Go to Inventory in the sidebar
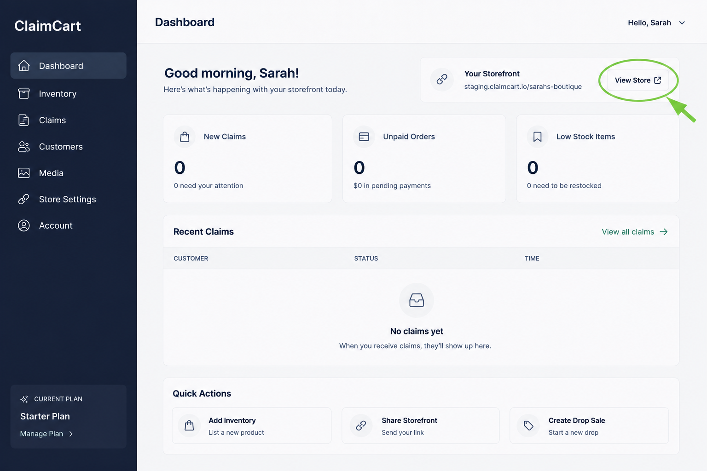Image resolution: width=707 pixels, height=471 pixels. pyautogui.click(x=68, y=94)
